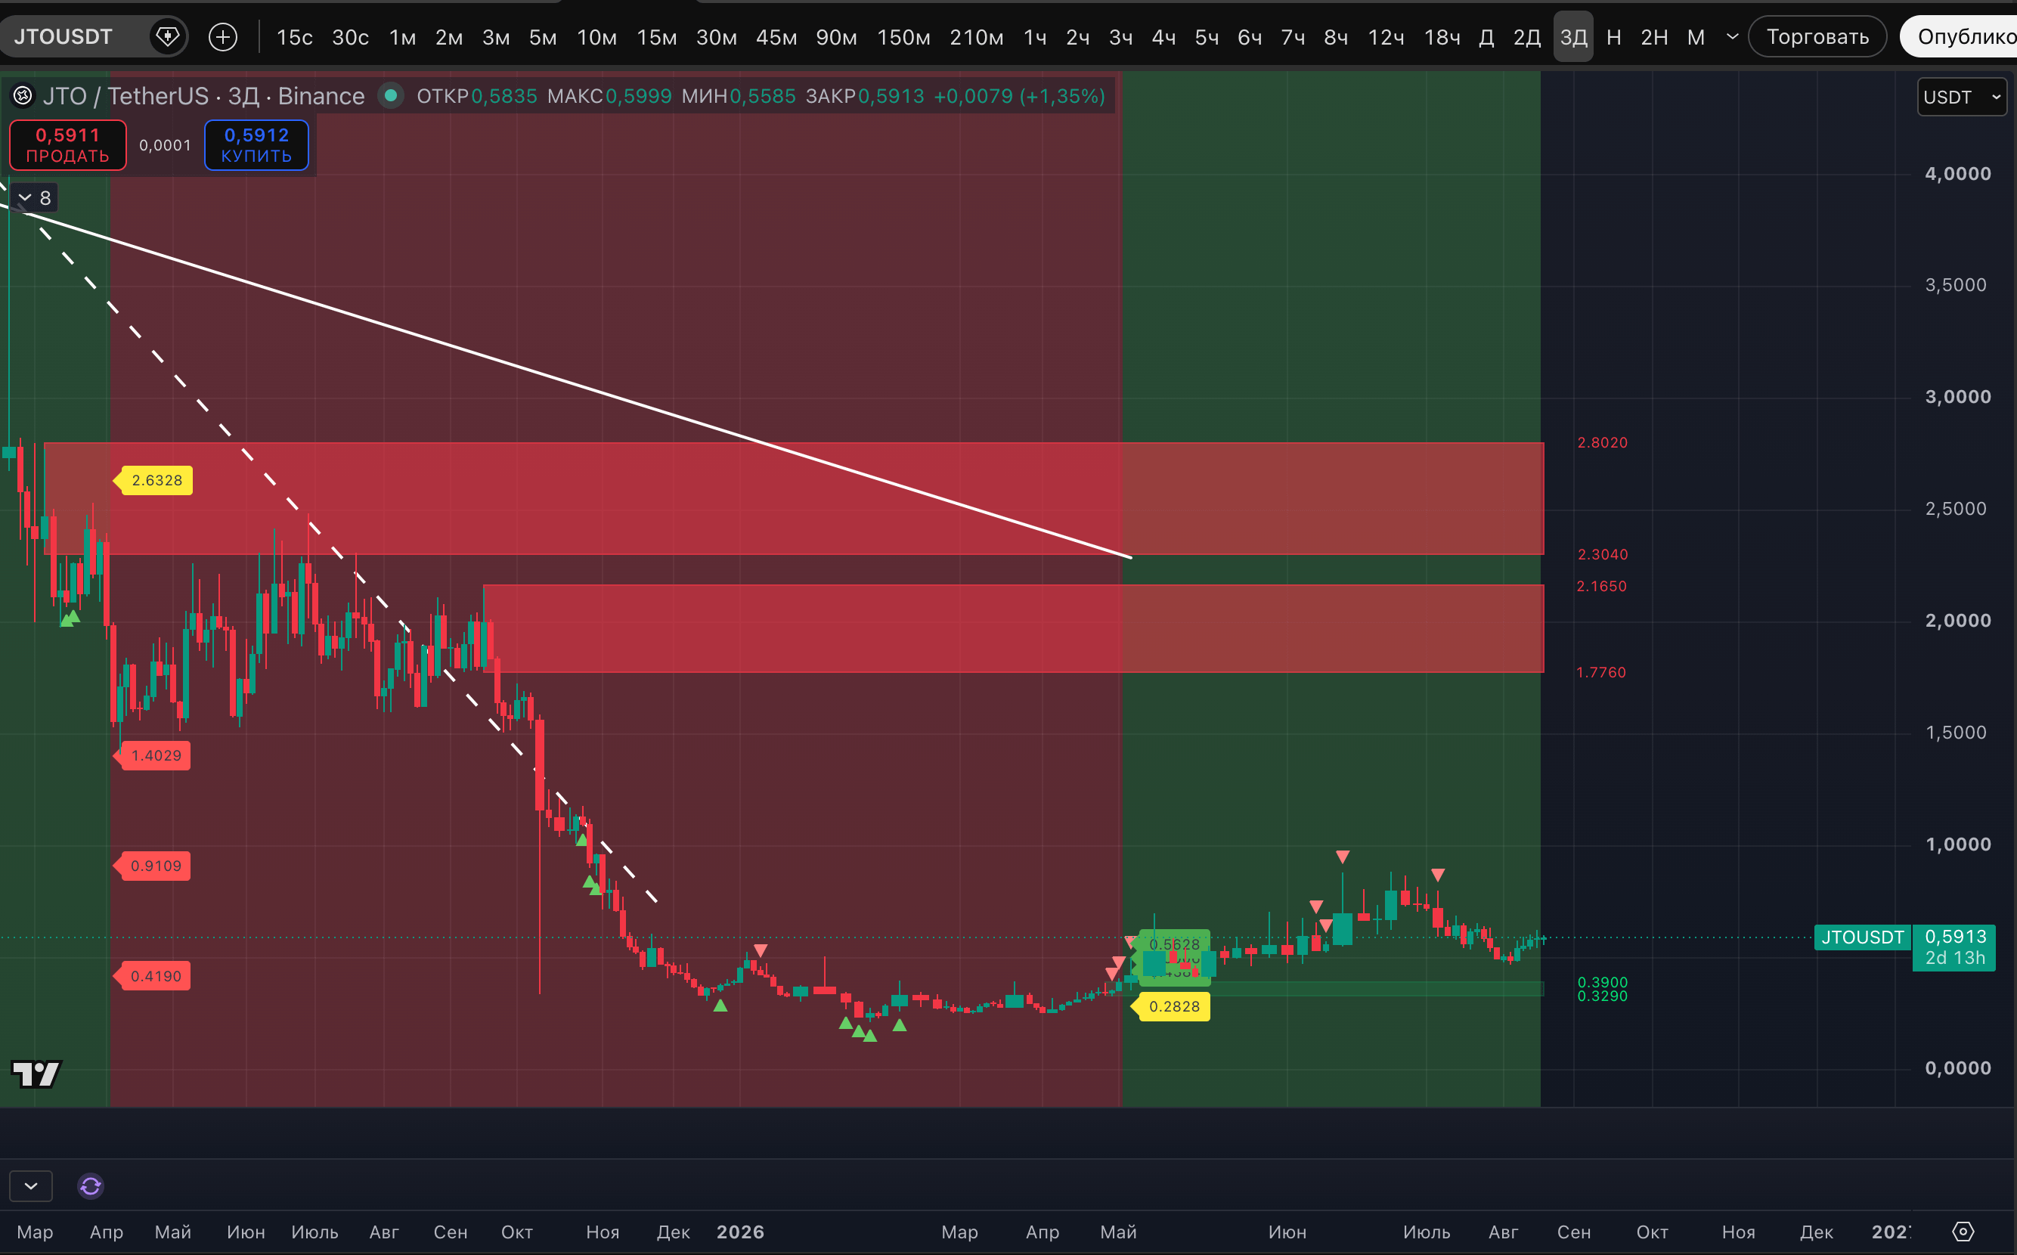Image resolution: width=2017 pixels, height=1255 pixels.
Task: Click the green market status dot
Action: [x=390, y=96]
